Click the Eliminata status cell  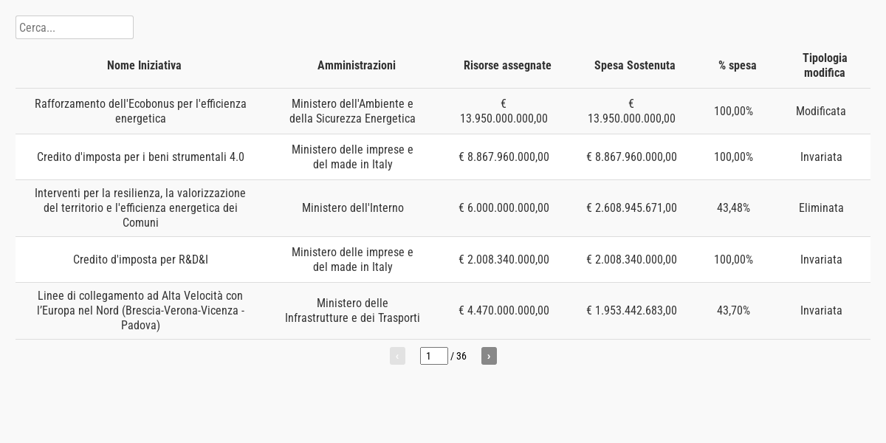pyautogui.click(x=821, y=207)
